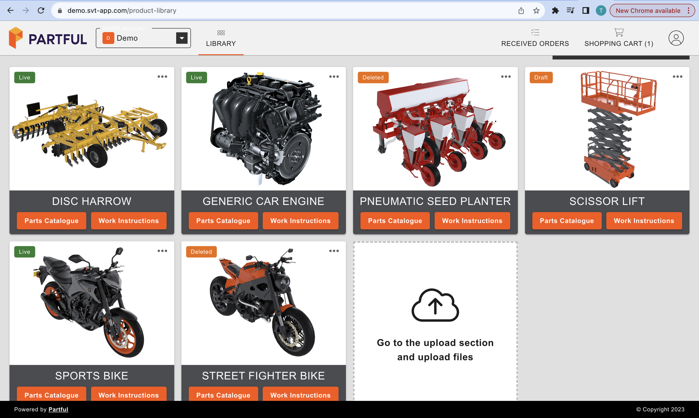
Task: Bookmark page with the star icon
Action: pos(536,11)
